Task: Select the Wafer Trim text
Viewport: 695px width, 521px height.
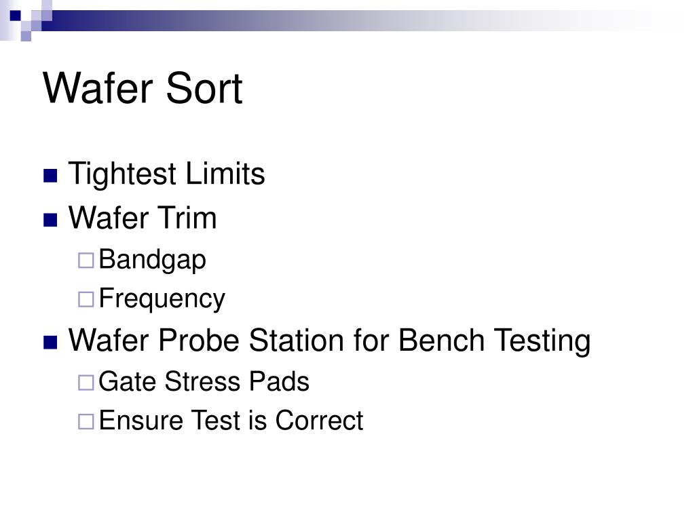Action: [143, 218]
